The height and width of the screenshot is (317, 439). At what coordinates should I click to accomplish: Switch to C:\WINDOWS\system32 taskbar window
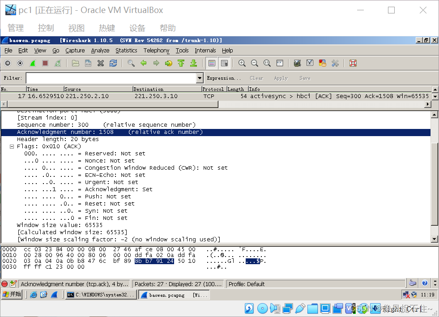(x=101, y=295)
